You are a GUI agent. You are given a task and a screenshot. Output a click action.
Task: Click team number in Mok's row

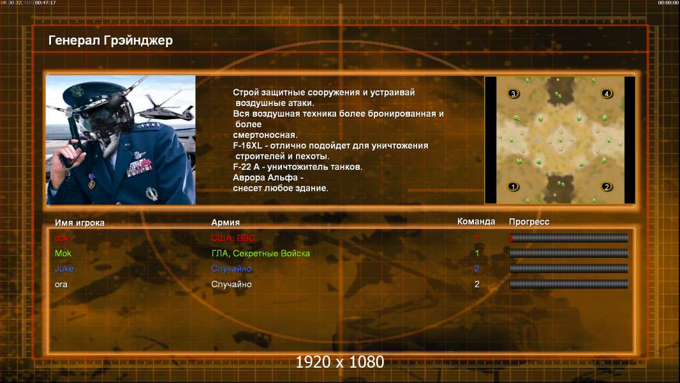[x=477, y=253]
